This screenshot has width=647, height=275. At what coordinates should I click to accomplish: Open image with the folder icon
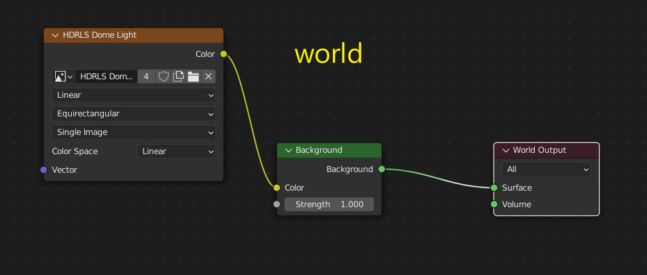[193, 77]
